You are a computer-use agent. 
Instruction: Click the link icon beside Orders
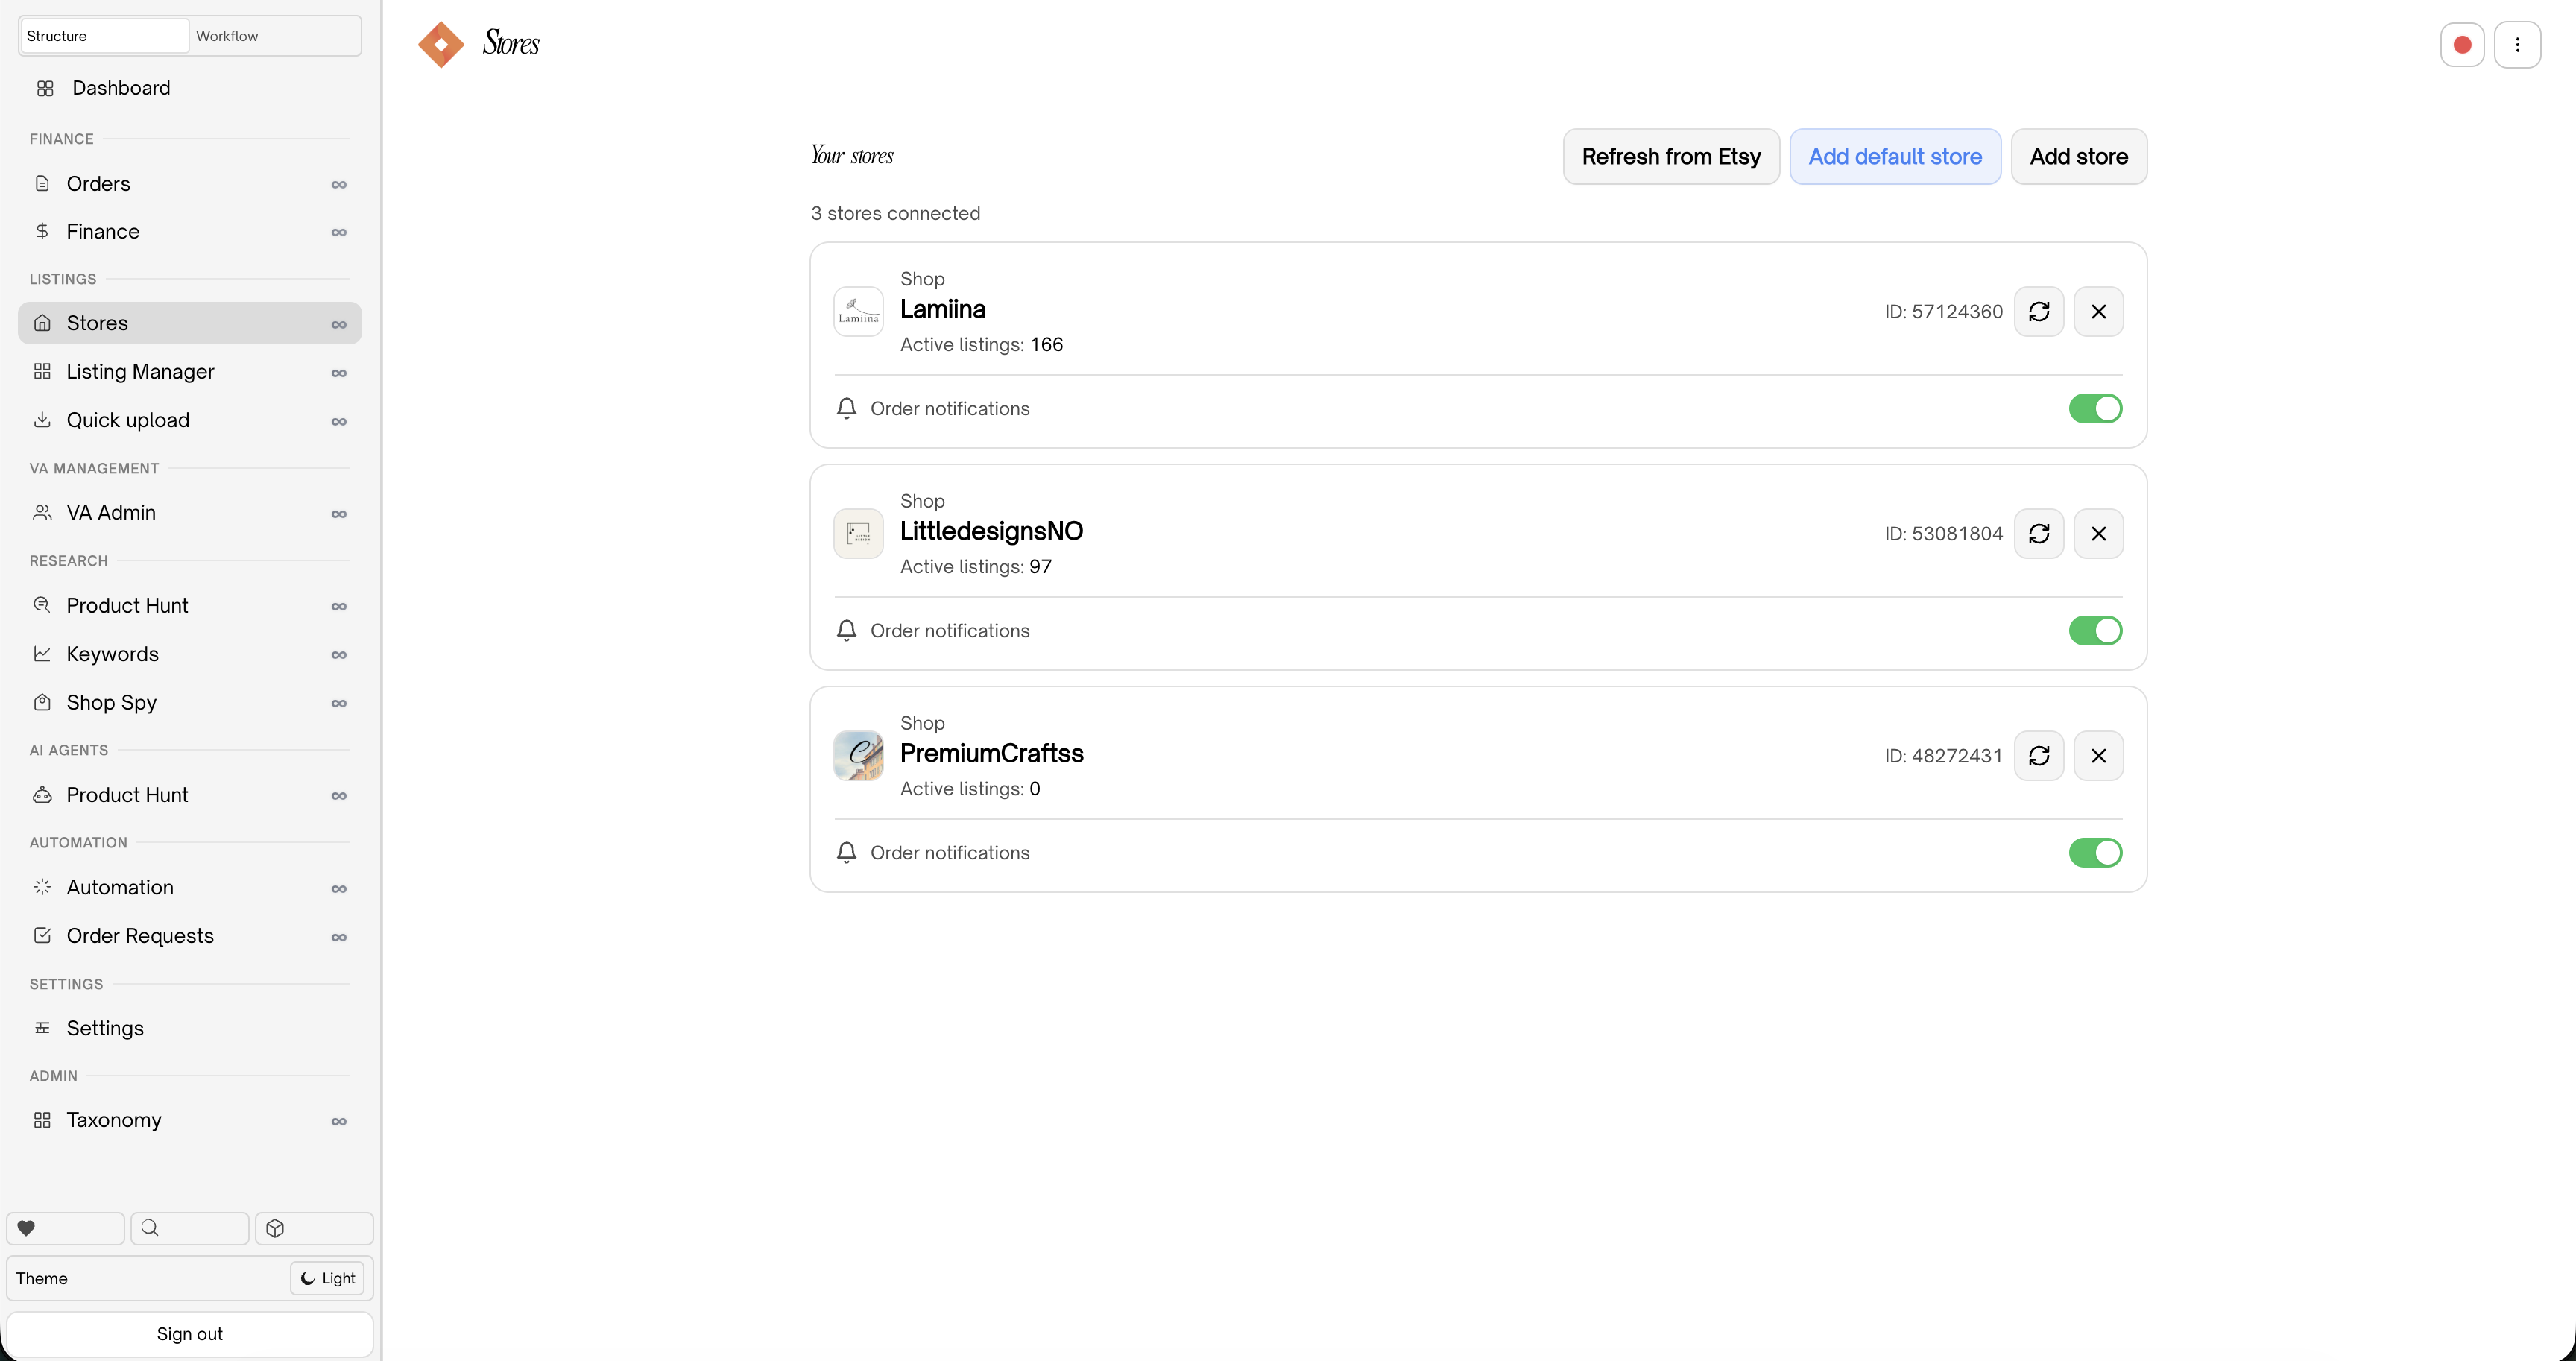(x=339, y=184)
